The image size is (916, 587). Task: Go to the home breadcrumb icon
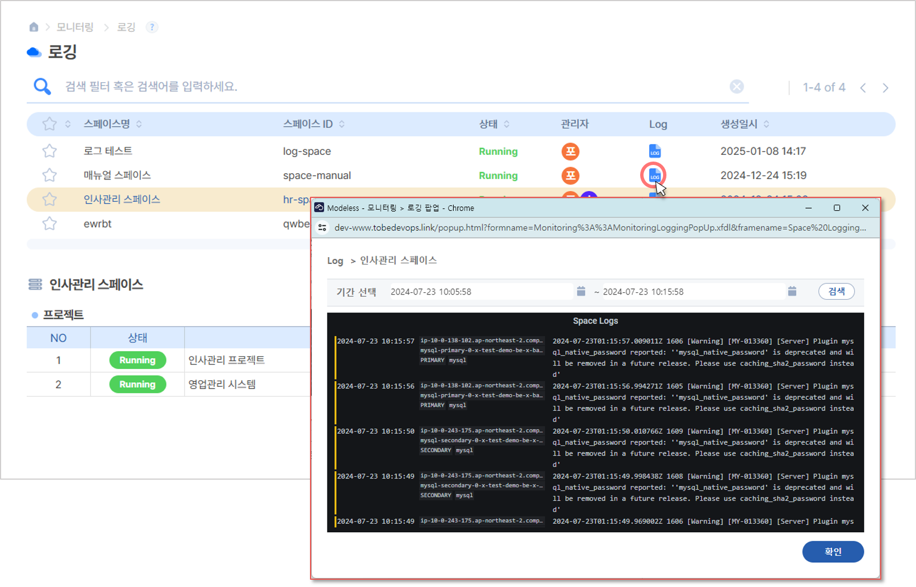(x=34, y=27)
